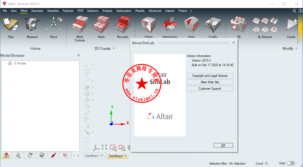The image size is (303, 167).
Task: Click the Selection filter status text
Action: [x=227, y=164]
